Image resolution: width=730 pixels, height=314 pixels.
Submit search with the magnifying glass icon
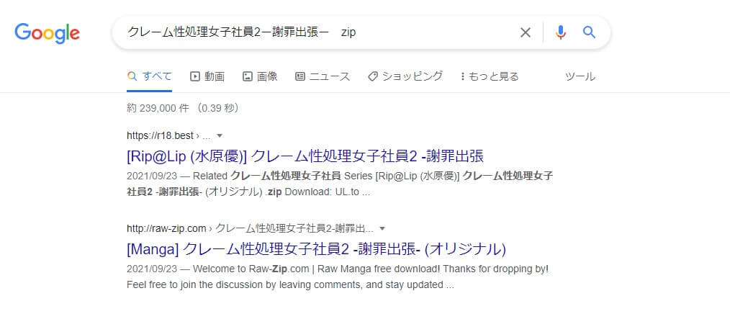pyautogui.click(x=589, y=32)
